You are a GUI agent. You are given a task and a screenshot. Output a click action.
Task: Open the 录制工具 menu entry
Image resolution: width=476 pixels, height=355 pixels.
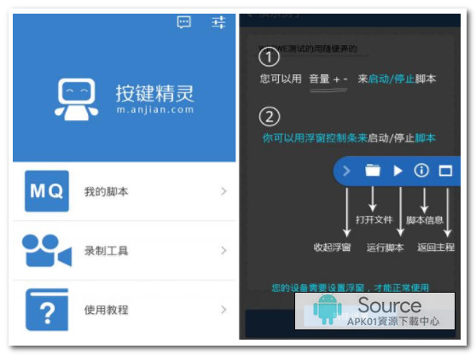coord(125,251)
